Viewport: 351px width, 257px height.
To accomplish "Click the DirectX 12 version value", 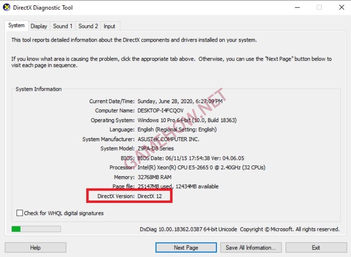I will tap(149, 196).
